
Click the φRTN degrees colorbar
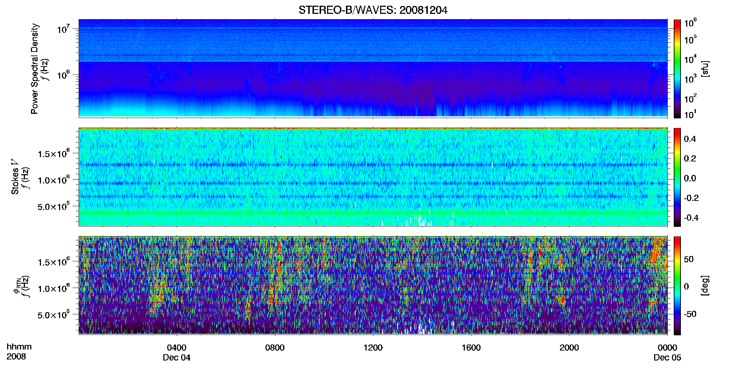(677, 286)
